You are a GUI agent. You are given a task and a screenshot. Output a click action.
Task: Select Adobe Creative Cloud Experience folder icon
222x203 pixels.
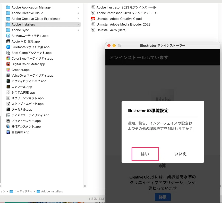point(8,19)
